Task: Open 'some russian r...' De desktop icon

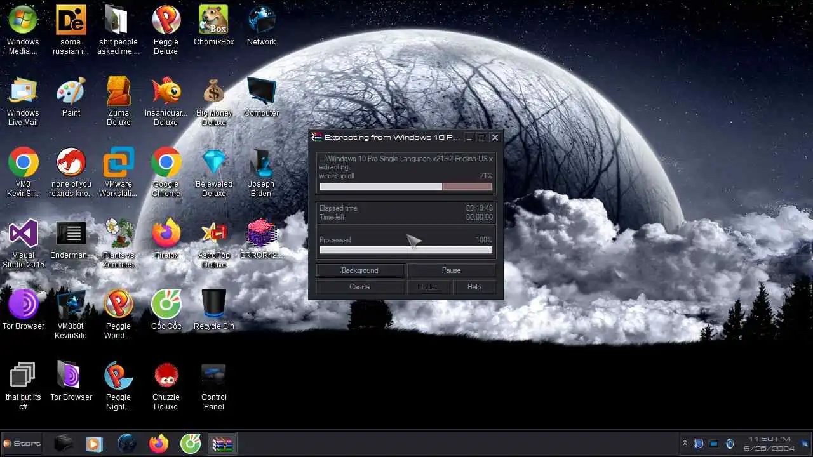Action: tap(71, 30)
